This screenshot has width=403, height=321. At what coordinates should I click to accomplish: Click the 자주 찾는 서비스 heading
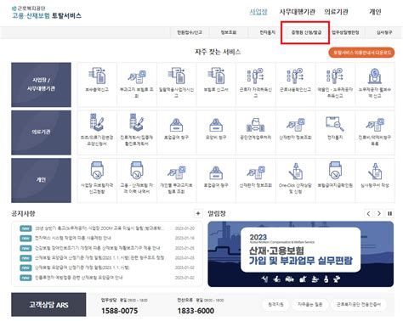pos(218,52)
